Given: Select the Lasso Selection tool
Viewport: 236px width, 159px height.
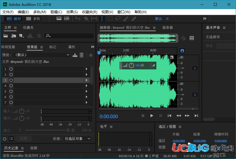Looking at the screenshot, I should tap(118, 19).
